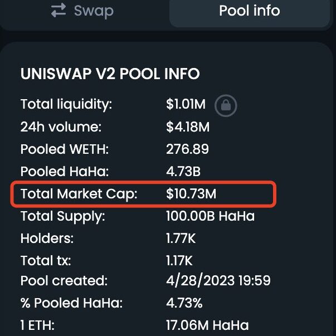The height and width of the screenshot is (336, 336).
Task: Click the Total liquidity label
Action: click(66, 105)
